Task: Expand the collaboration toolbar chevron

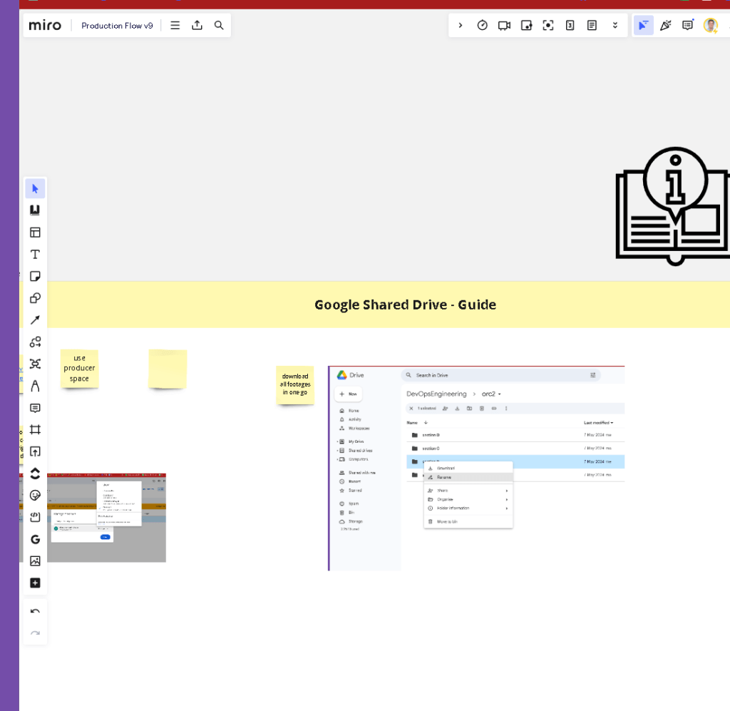Action: (x=461, y=26)
